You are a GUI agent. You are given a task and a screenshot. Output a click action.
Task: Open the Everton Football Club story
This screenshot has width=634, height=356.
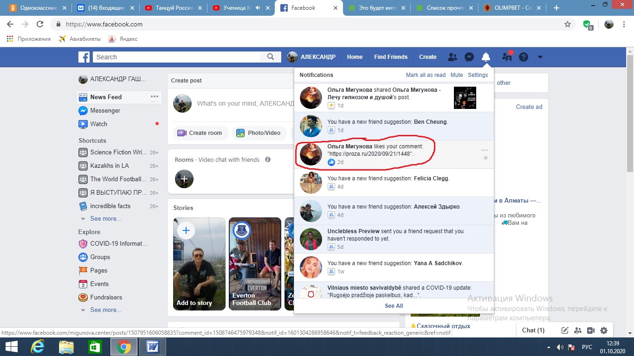(255, 264)
